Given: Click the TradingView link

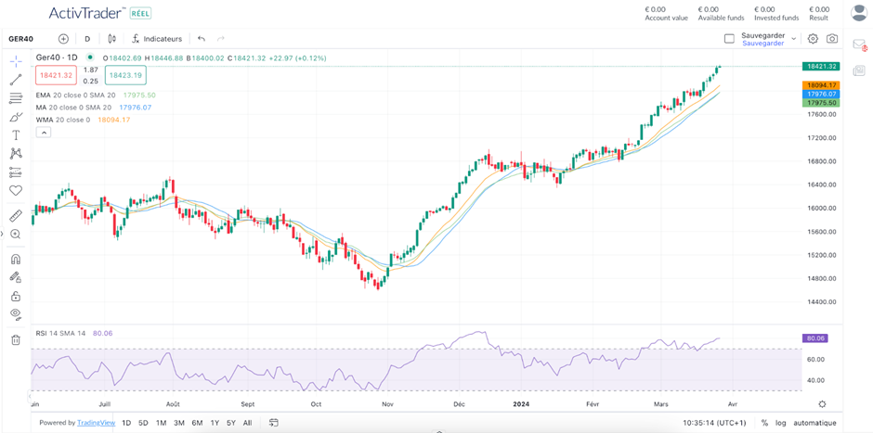Looking at the screenshot, I should (x=96, y=423).
